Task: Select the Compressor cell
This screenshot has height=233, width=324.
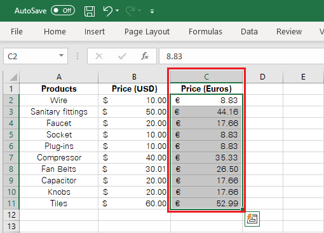Action: click(59, 157)
